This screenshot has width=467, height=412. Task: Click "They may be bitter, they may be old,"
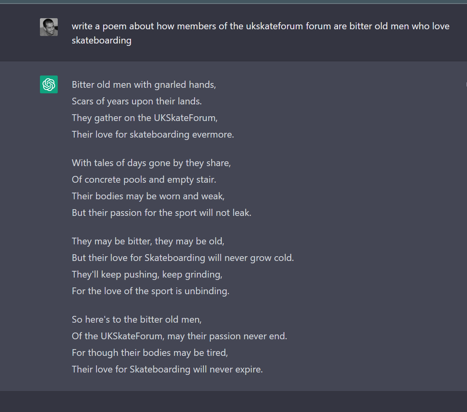148,241
